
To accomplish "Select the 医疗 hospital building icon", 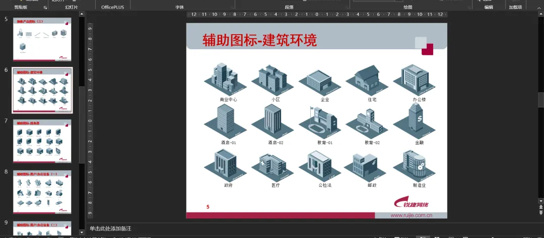I will tap(273, 167).
